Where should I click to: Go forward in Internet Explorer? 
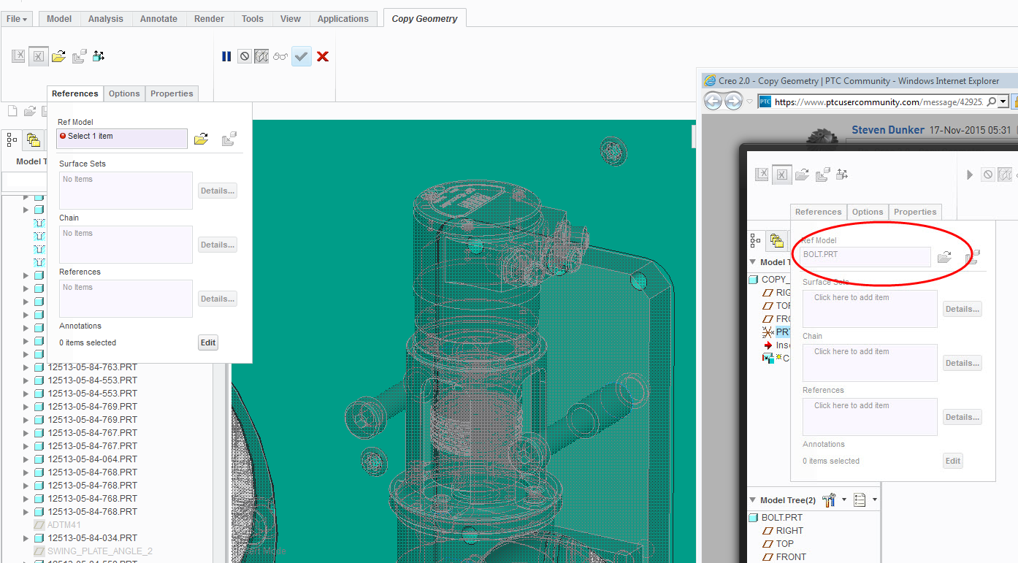click(x=733, y=102)
